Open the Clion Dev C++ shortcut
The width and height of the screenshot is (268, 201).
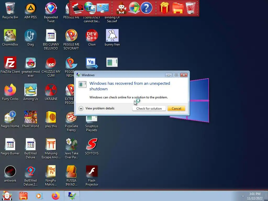[x=92, y=38]
